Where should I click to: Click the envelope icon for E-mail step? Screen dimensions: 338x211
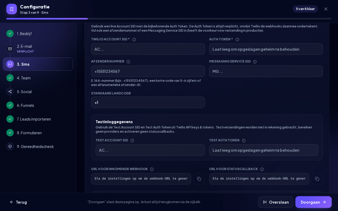pyautogui.click(x=10, y=49)
